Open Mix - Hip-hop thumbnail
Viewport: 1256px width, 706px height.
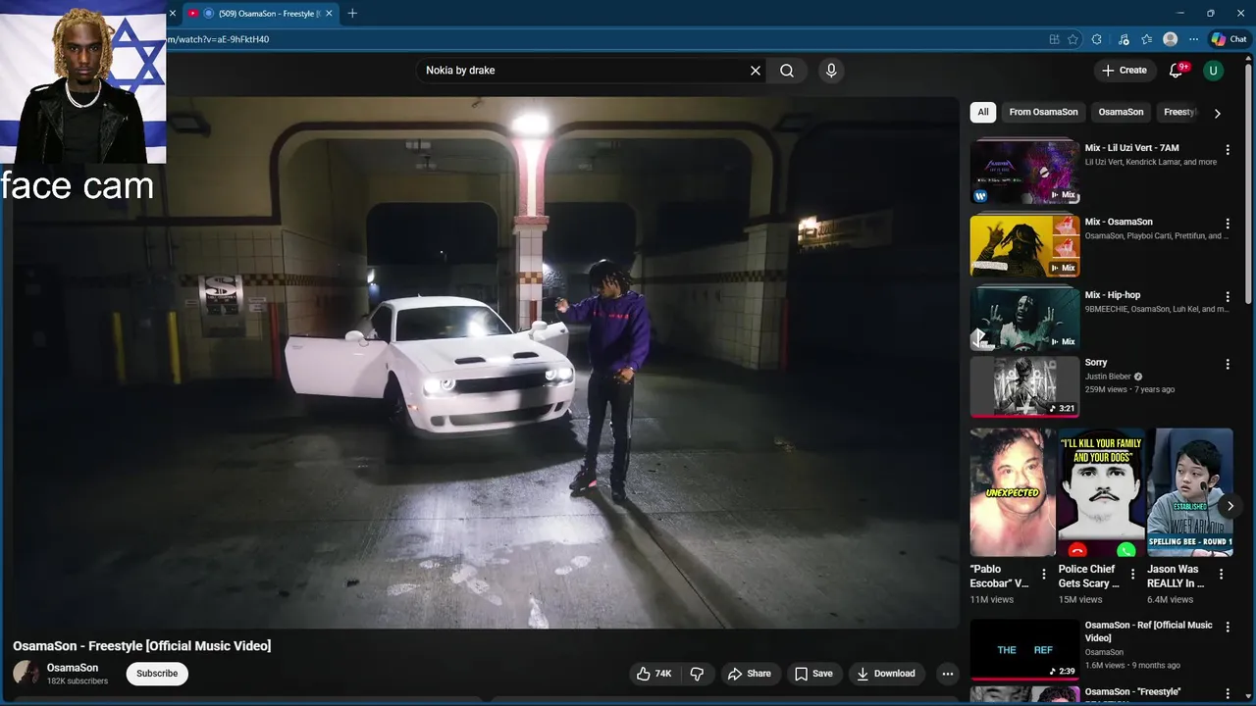[1024, 318]
